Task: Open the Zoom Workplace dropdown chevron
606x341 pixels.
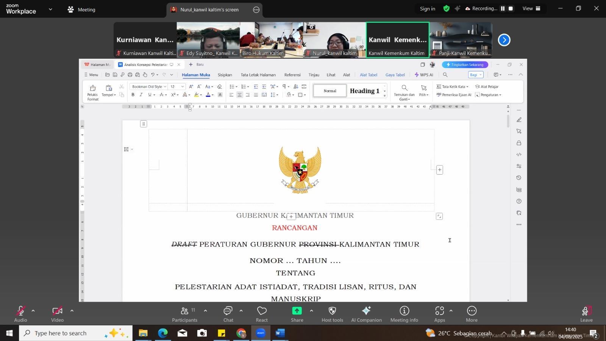Action: pyautogui.click(x=50, y=9)
